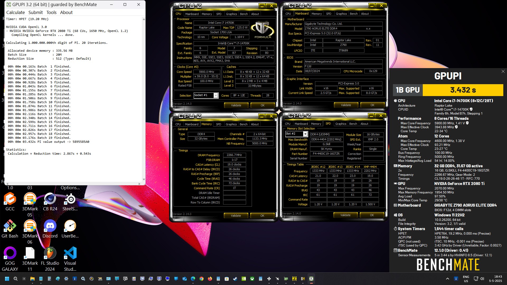507x285 pixels.
Task: Open the NVIDIA app from the taskbar
Action: pyautogui.click(x=244, y=279)
